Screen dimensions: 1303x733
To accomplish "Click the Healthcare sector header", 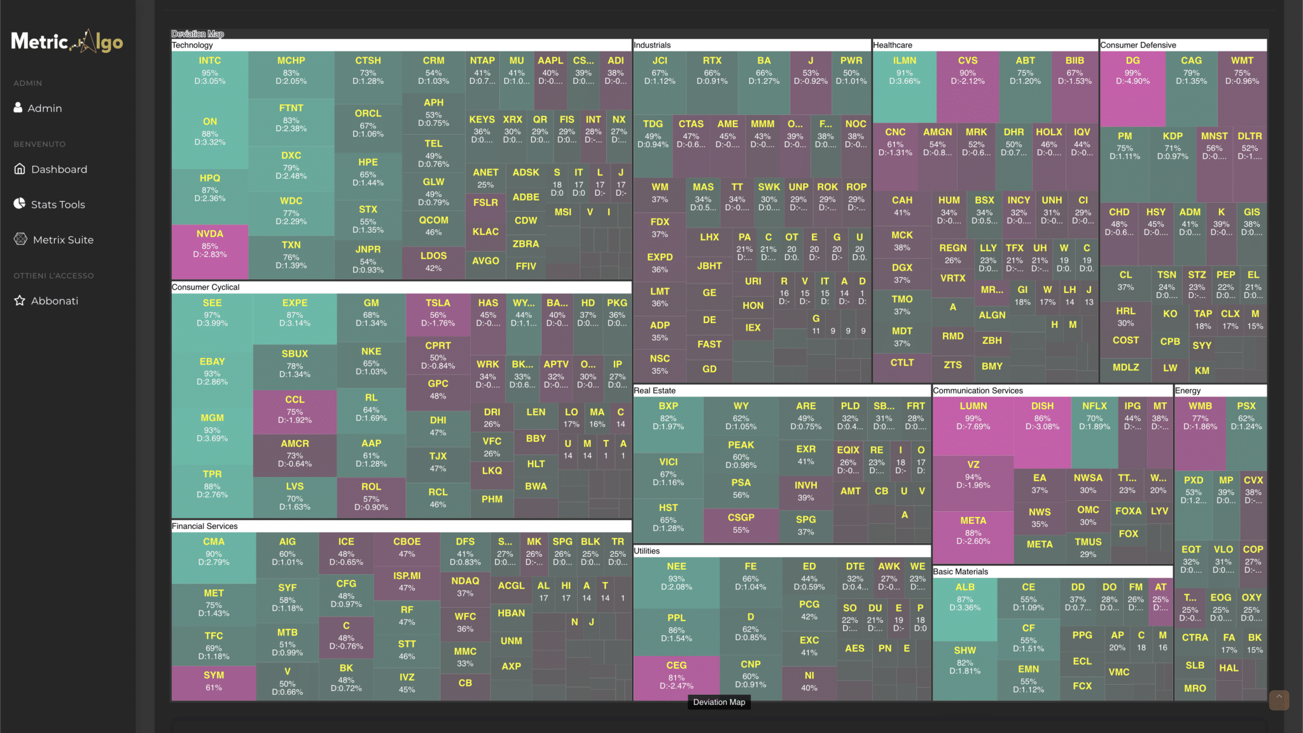I will click(x=892, y=45).
